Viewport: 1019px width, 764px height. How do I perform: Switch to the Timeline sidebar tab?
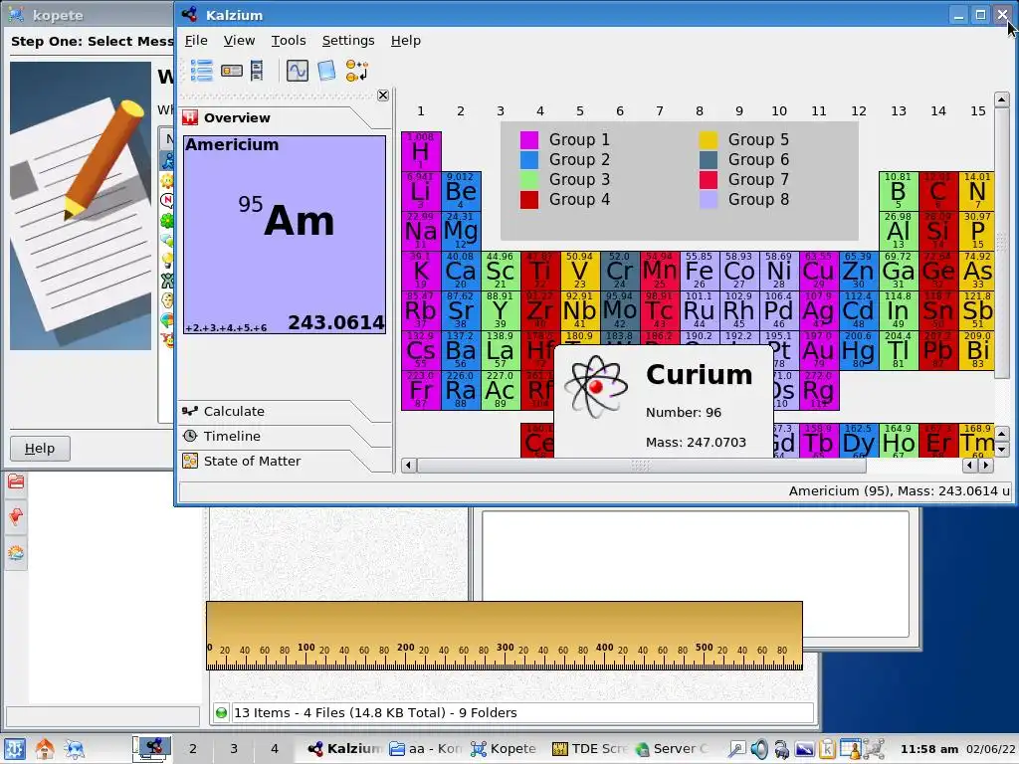(285, 436)
